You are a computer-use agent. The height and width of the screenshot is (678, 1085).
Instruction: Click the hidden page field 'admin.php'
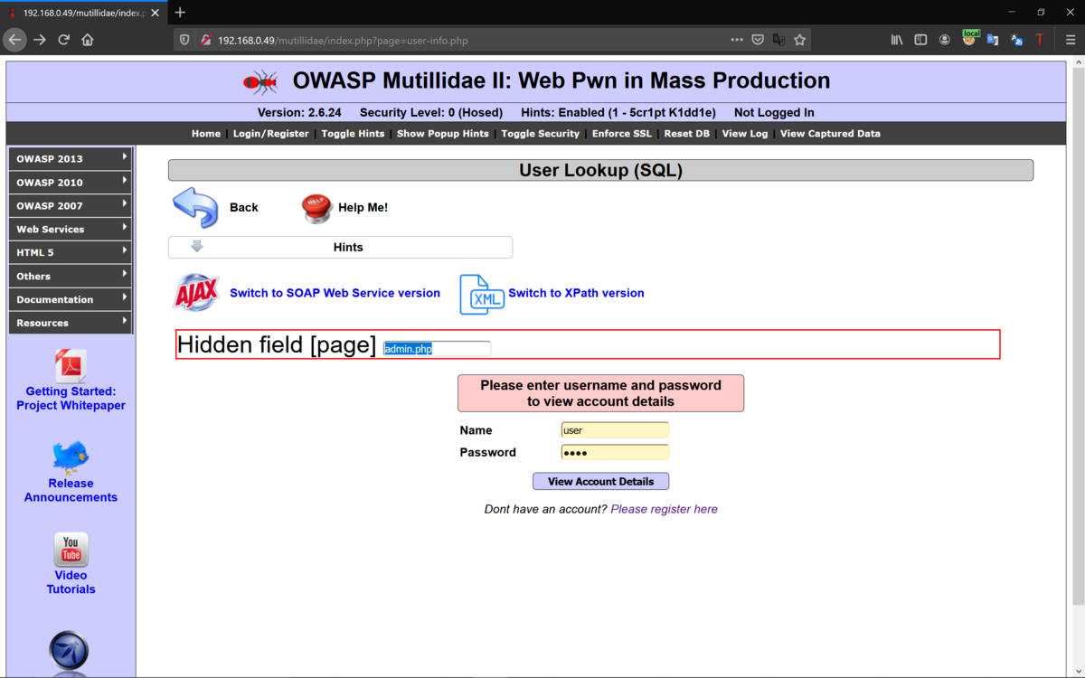coord(437,349)
